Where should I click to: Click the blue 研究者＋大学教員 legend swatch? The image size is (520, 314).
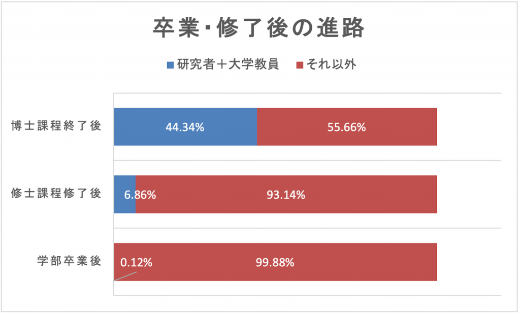click(x=171, y=65)
